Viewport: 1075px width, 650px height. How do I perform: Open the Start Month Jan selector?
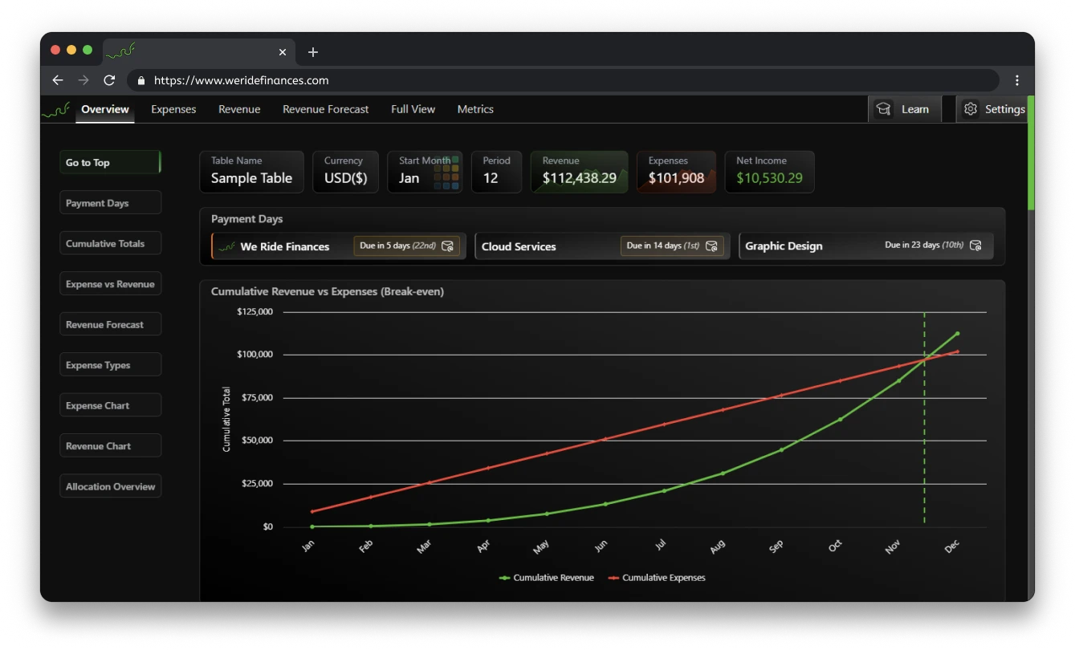pos(425,172)
